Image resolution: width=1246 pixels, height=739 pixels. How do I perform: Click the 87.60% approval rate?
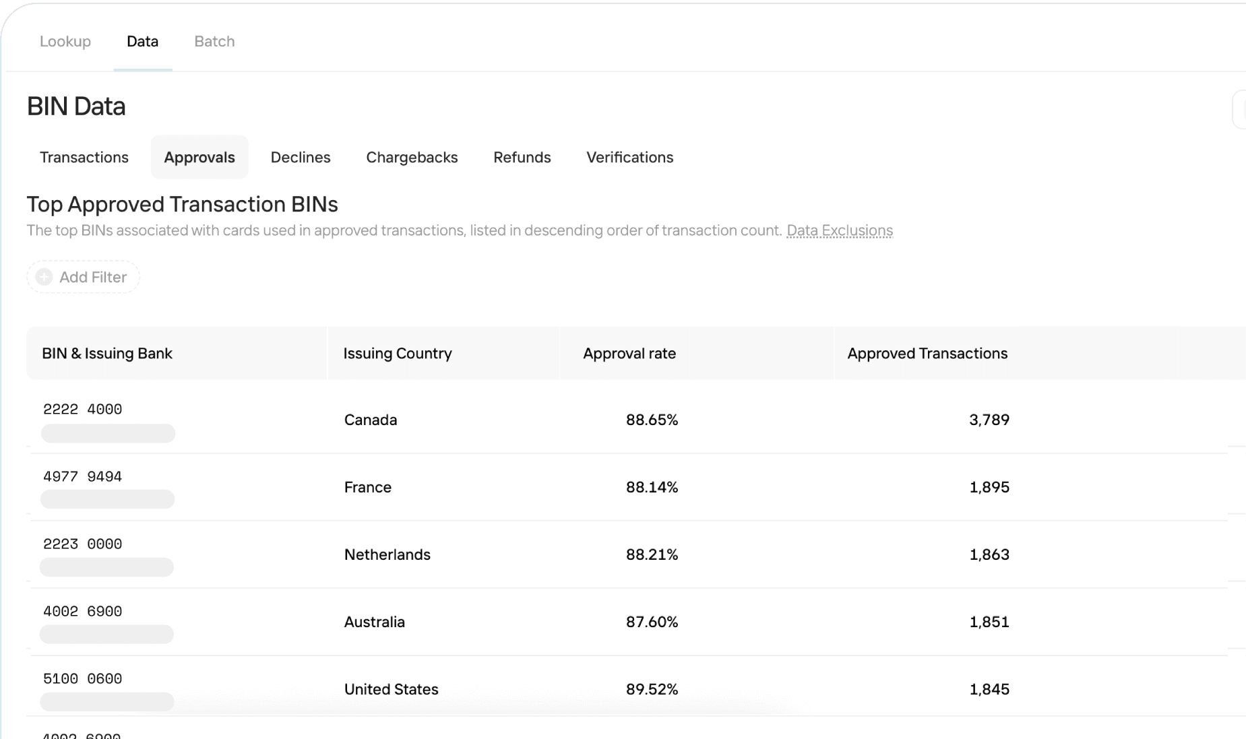652,622
